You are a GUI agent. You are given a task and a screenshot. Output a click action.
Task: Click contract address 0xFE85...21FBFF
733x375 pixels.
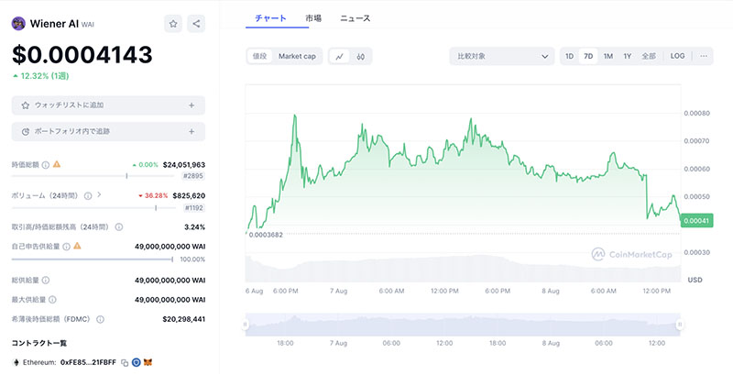click(88, 362)
